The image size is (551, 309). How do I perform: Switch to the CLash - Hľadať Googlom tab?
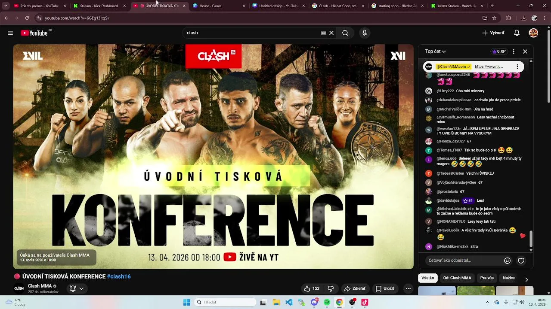point(337,6)
